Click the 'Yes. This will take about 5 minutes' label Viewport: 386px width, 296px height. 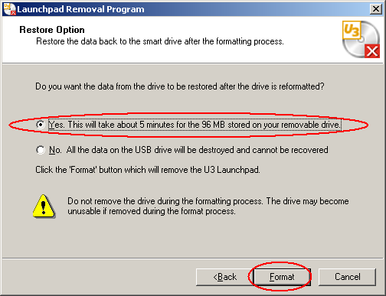[195, 125]
